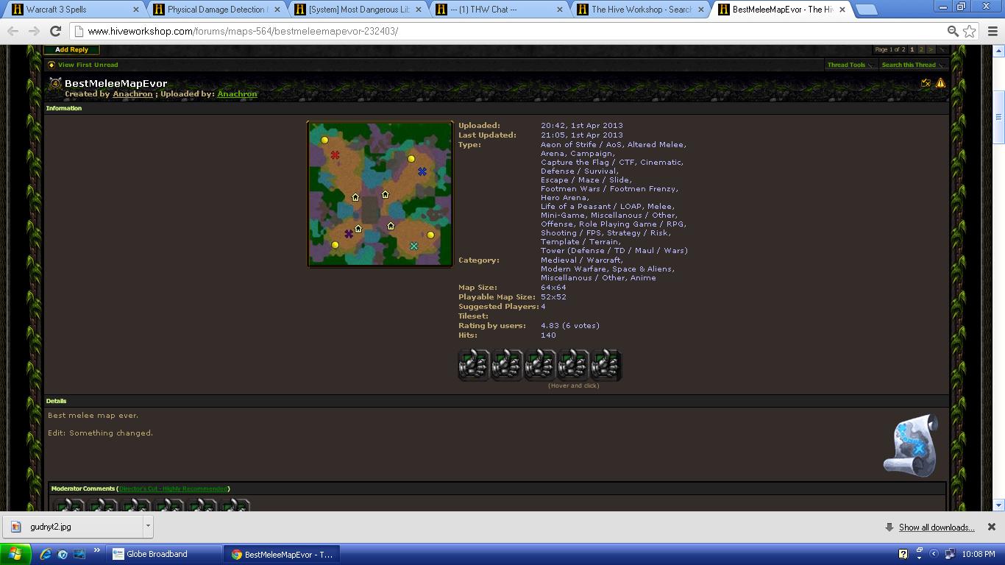Open the gudnyt2.jpg downloaded file

point(73,527)
